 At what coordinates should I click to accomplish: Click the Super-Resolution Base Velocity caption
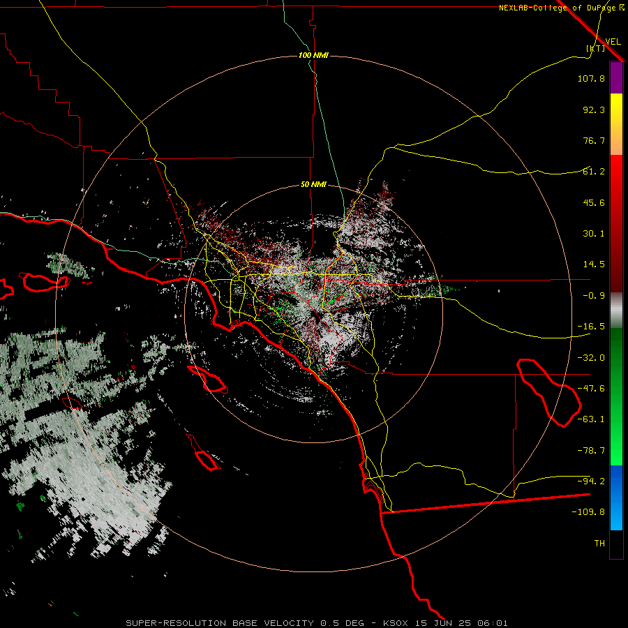pos(317,623)
